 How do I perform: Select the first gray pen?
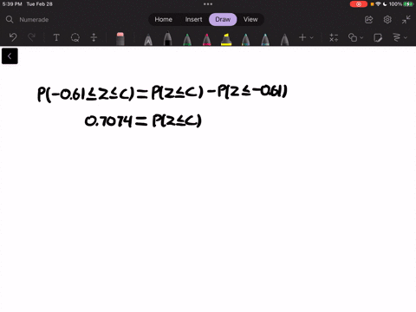point(148,40)
